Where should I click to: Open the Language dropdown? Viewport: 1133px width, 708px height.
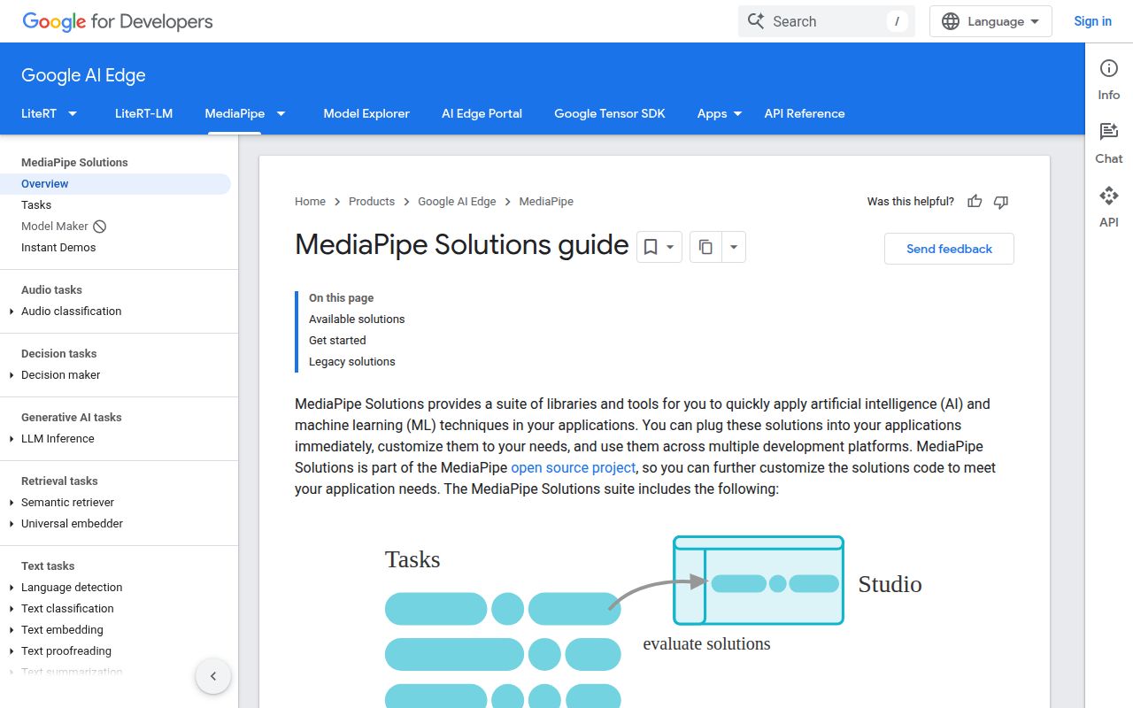tap(990, 21)
